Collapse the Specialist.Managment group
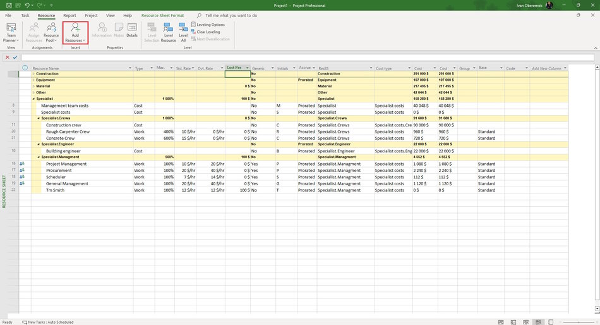Viewport: 600px width, 325px height. tap(39, 157)
